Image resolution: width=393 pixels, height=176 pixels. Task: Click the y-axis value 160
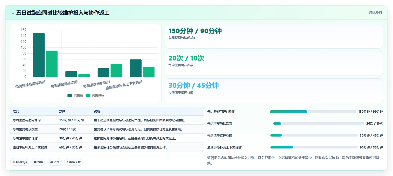tap(24, 30)
